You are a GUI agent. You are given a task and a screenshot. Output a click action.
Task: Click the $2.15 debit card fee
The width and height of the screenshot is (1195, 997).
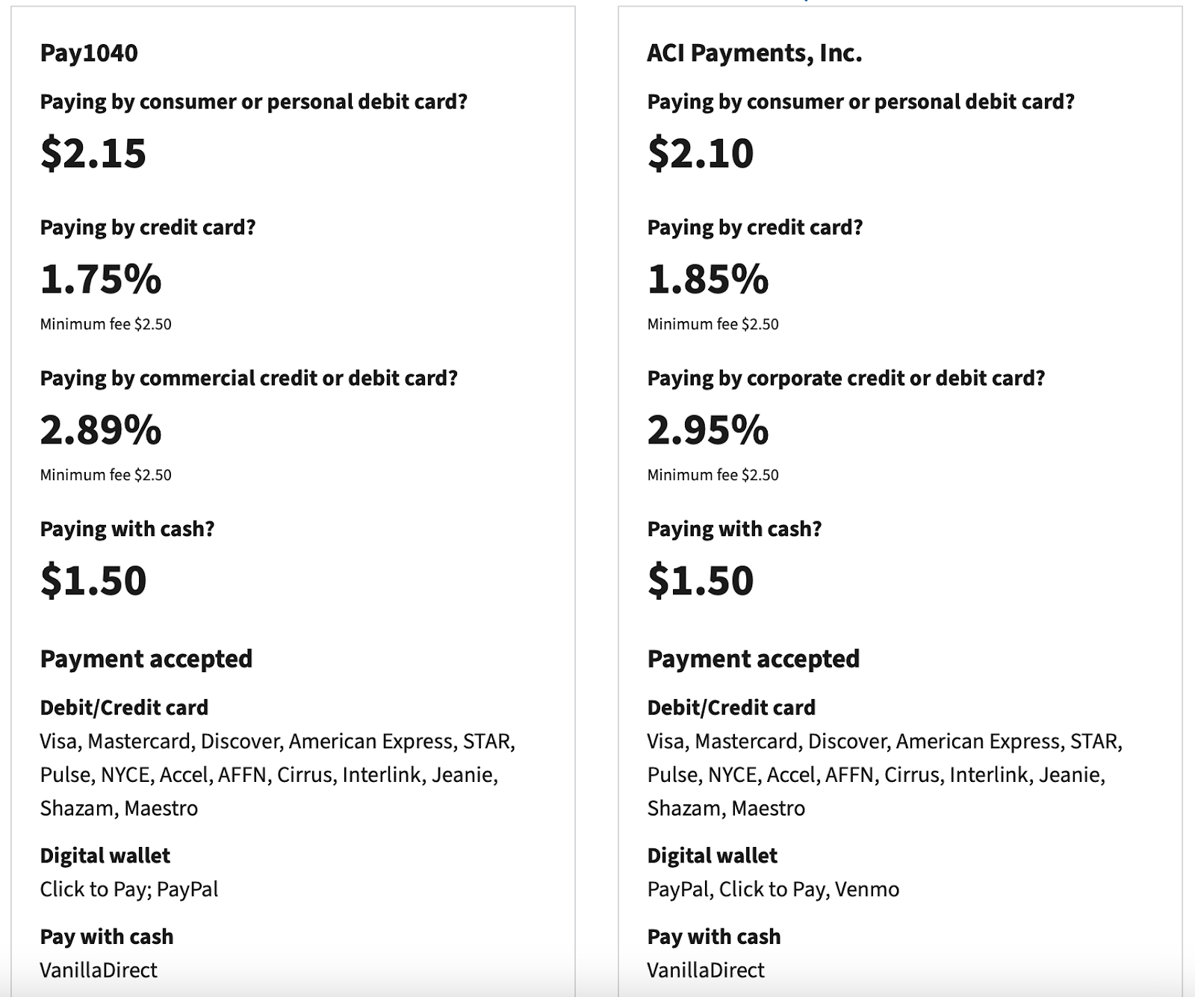point(93,153)
